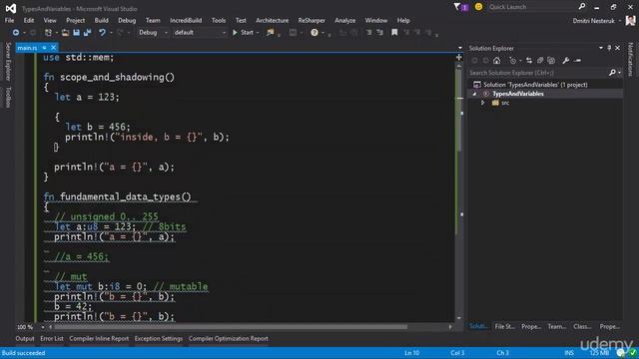The width and height of the screenshot is (639, 359).
Task: Open the Dmitri Nesteruk account dropdown
Action: click(x=620, y=21)
